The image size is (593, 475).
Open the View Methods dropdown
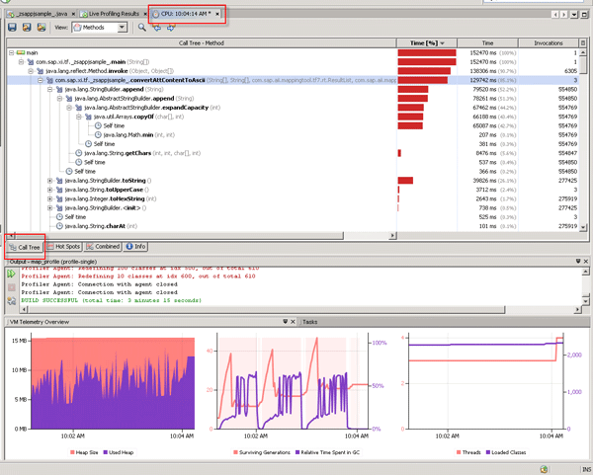pos(100,28)
